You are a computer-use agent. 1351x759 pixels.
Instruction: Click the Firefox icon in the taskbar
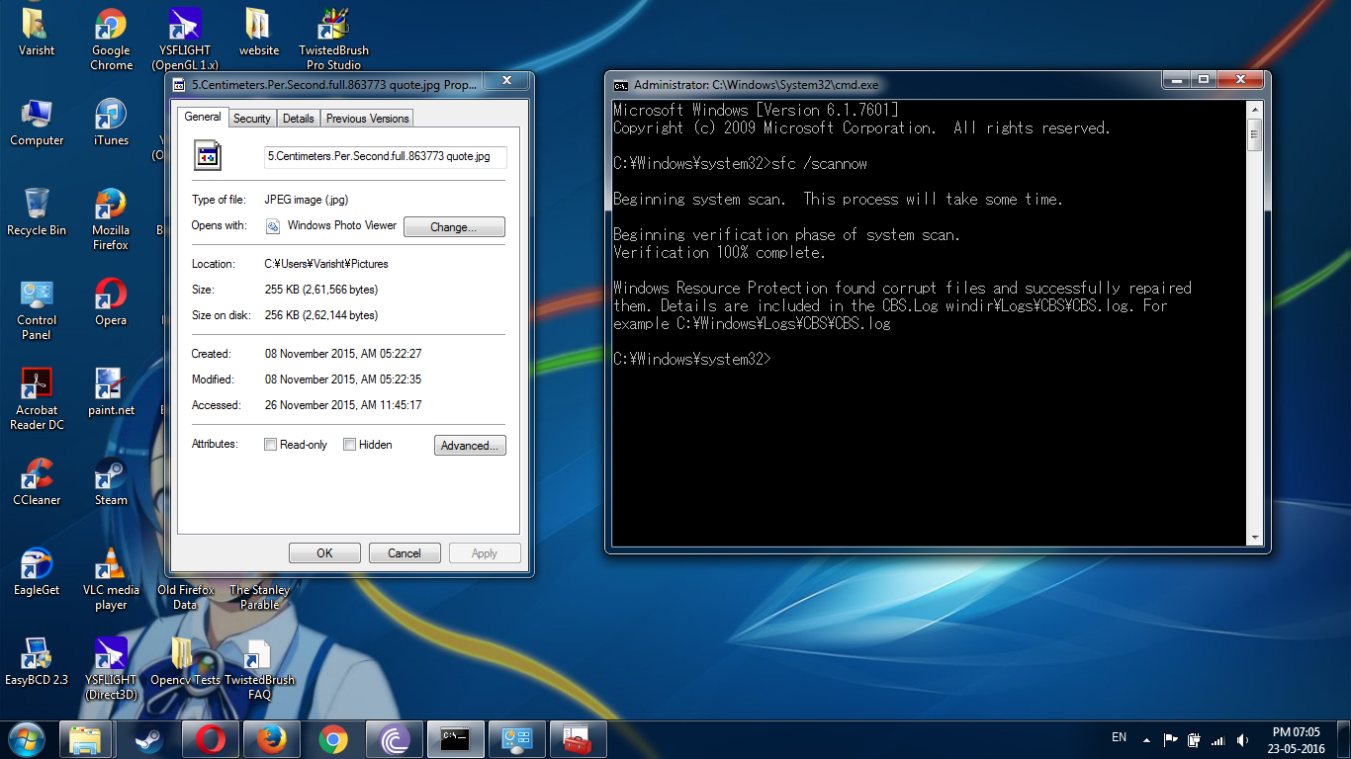tap(271, 739)
